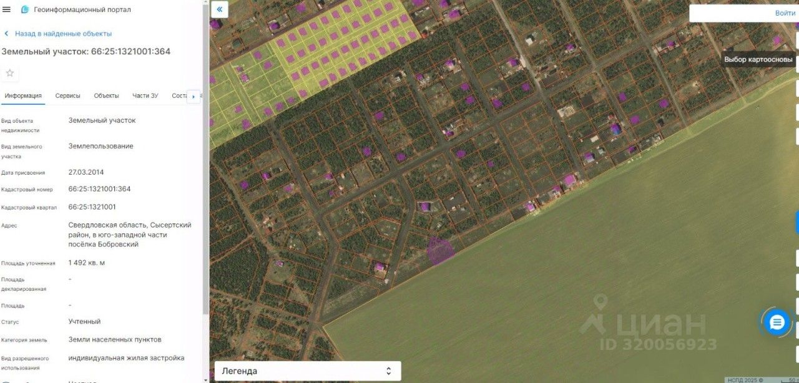This screenshot has height=383, width=799.
Task: Select cadastral quarter 66:25:1321001 value
Action: point(92,207)
